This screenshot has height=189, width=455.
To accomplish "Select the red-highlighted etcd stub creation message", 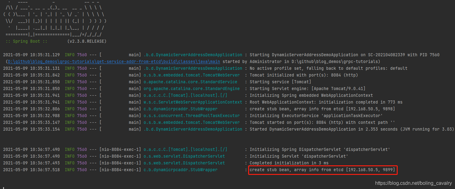I will coord(322,170).
